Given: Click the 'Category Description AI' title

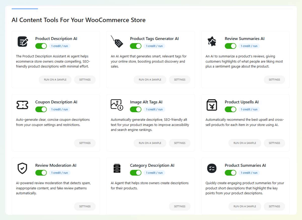Looking at the screenshot, I should click(x=152, y=165).
